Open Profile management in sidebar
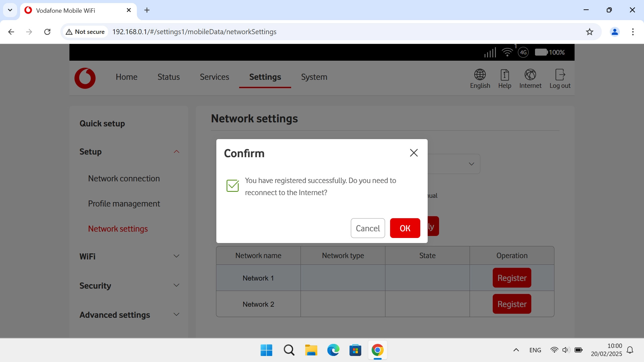The image size is (644, 362). [x=124, y=204]
